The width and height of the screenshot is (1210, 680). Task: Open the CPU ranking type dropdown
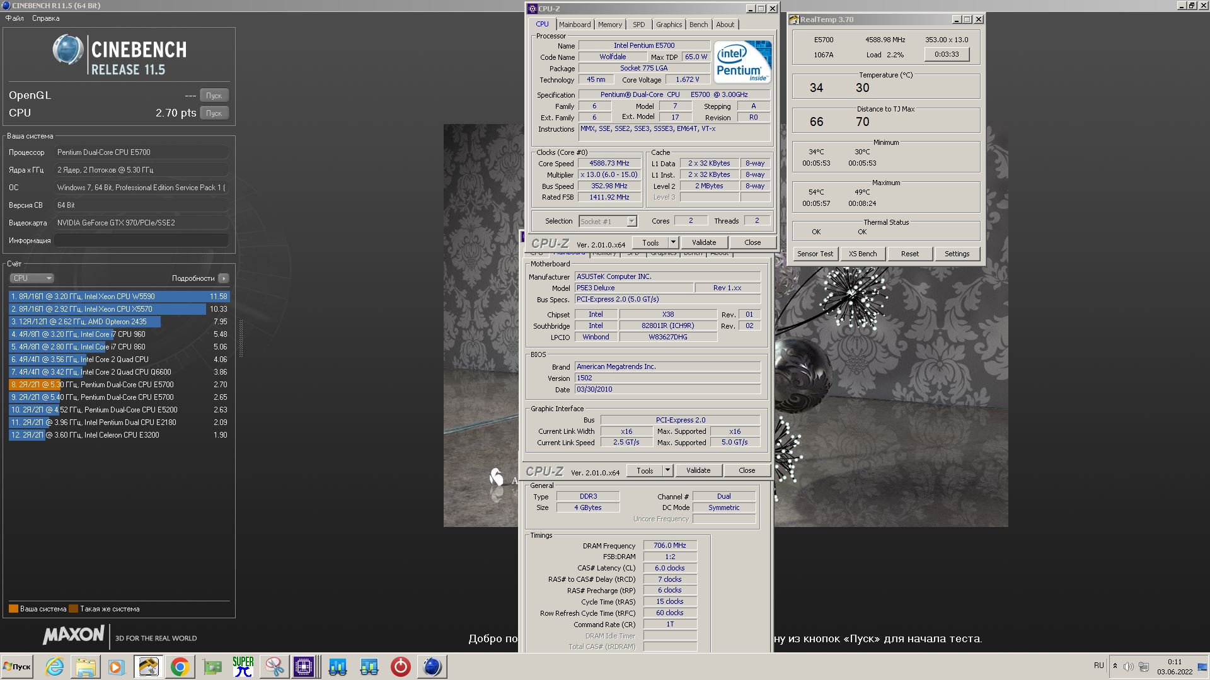tap(32, 278)
